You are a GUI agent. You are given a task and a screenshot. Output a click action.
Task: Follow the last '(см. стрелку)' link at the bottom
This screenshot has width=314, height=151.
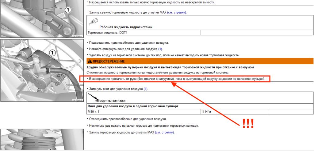(x=165, y=133)
